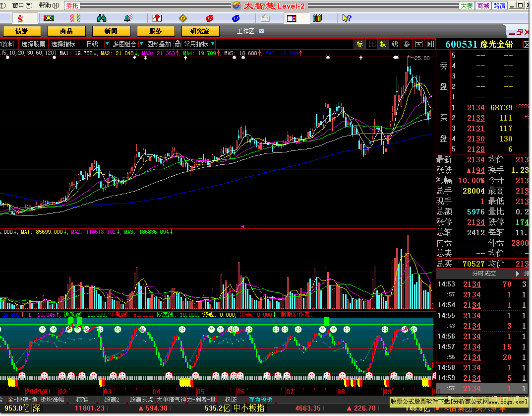
Task: Open the 窗口(W) menu
Action: [x=22, y=5]
